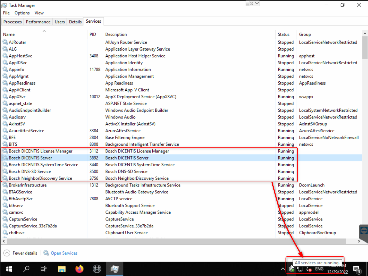Viewport: 368px width, 276px height.
Task: Click the horizontal scrollbar right arrow
Action: coord(359,241)
